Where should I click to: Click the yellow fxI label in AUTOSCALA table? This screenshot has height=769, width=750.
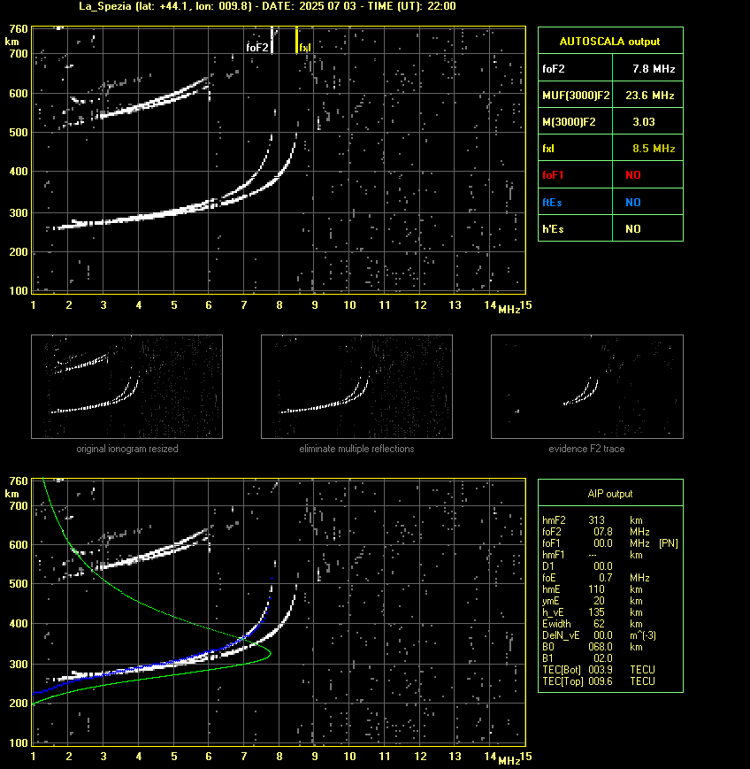548,148
